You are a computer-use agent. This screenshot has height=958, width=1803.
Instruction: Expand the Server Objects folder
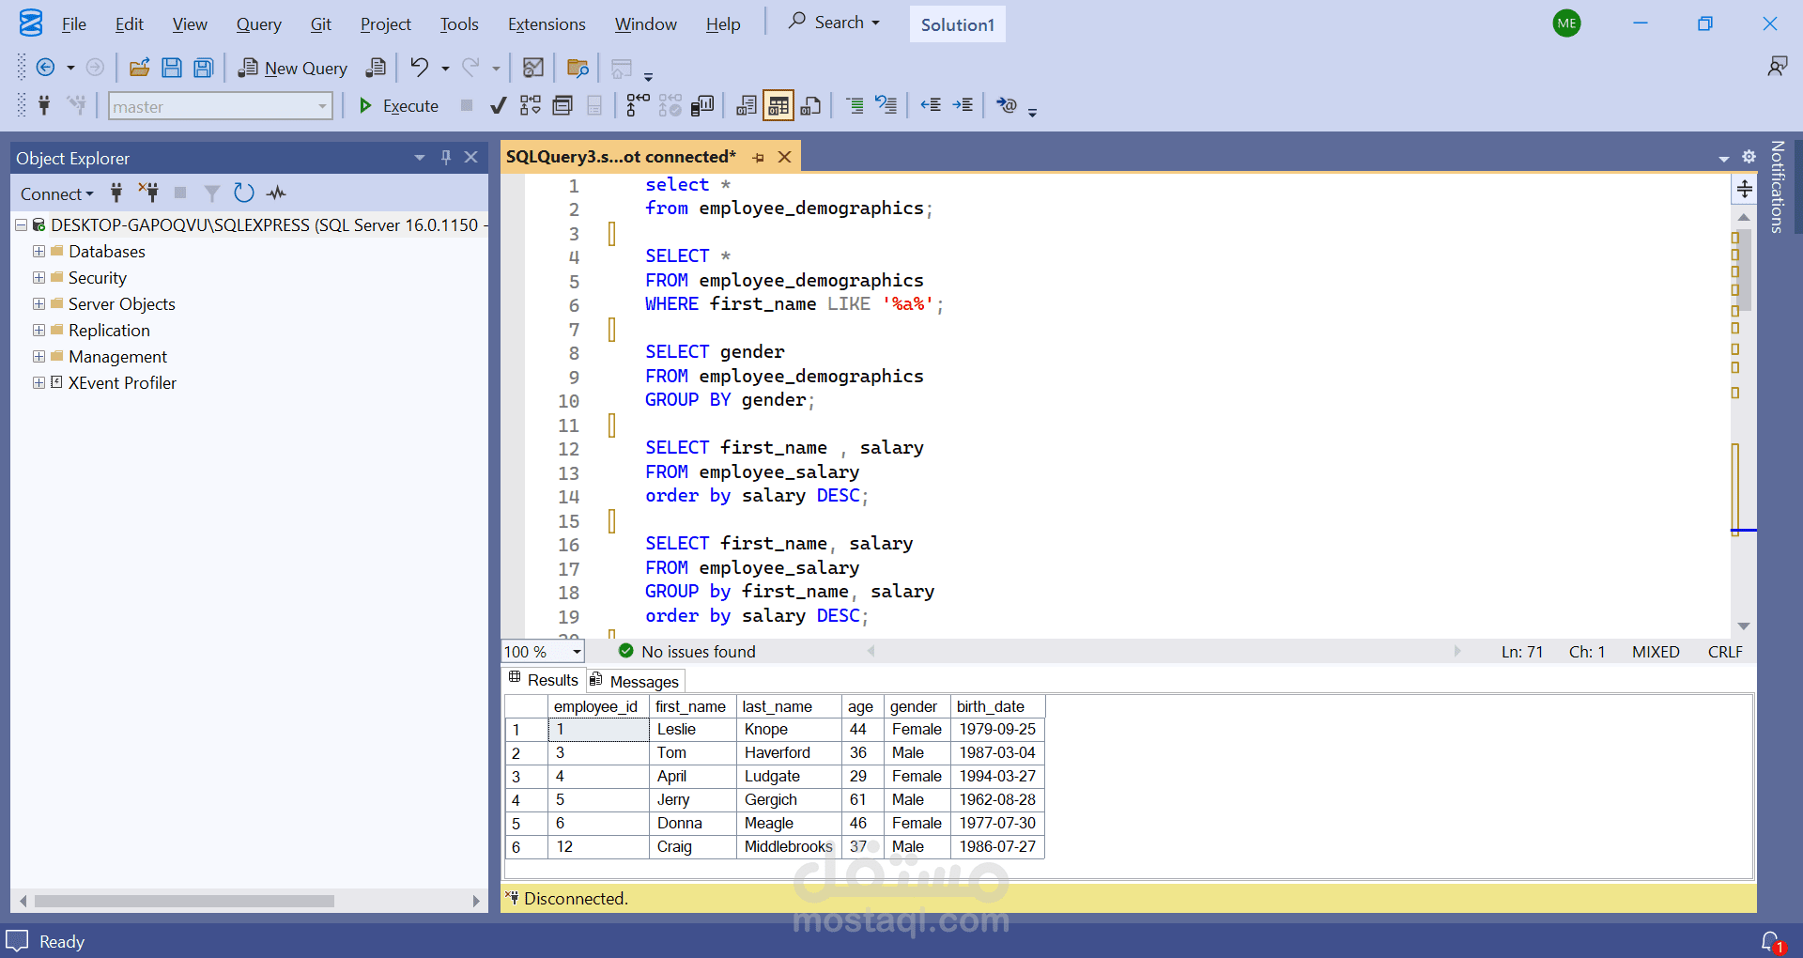39,304
